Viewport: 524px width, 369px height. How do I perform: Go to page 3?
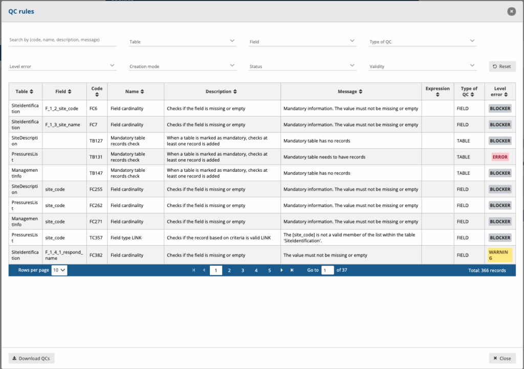pos(243,270)
